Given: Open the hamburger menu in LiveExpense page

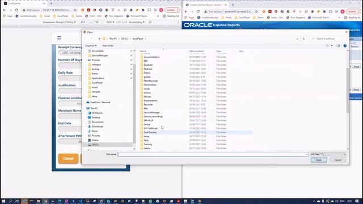Looking at the screenshot, I should coord(59,38).
